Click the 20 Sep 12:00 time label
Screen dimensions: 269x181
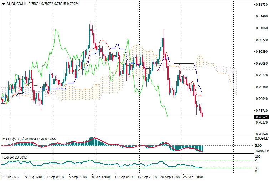[170, 177]
